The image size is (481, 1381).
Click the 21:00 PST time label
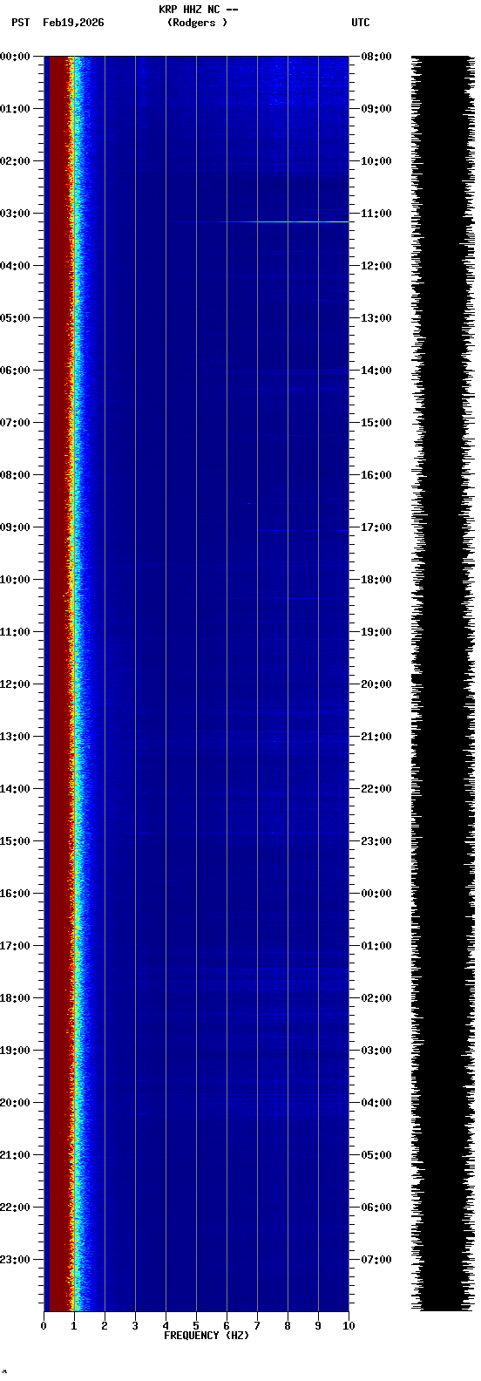(15, 1155)
